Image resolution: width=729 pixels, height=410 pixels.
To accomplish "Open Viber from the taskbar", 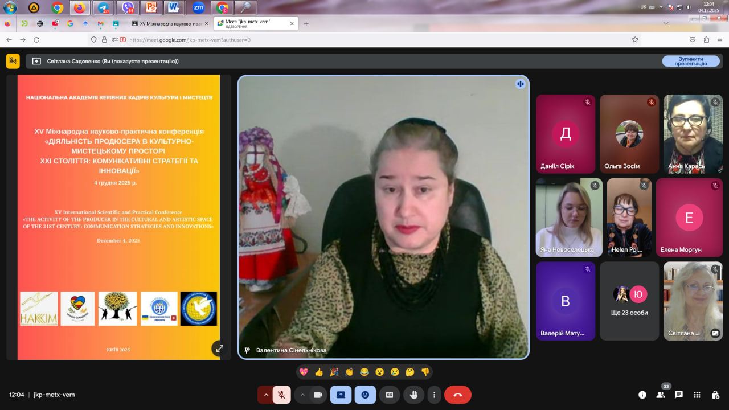I will point(128,8).
